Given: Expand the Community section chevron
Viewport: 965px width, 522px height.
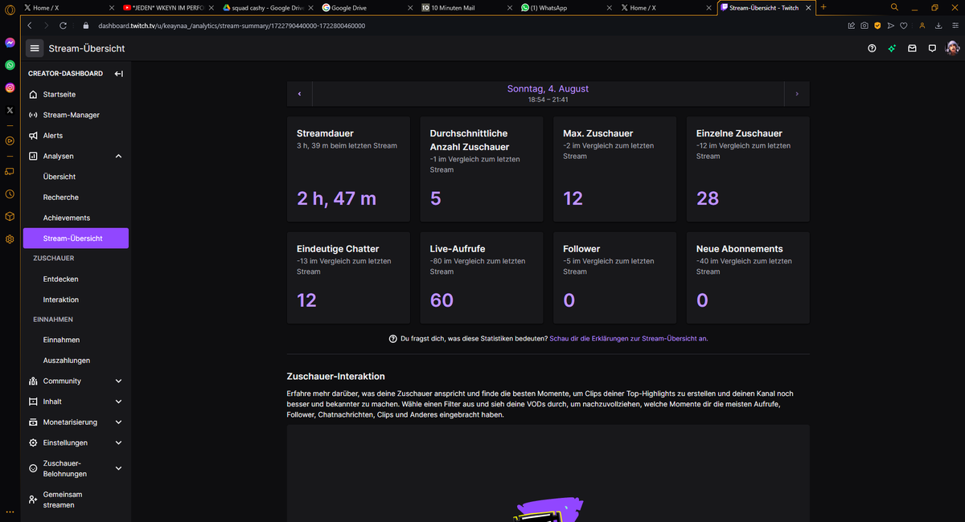Looking at the screenshot, I should [119, 381].
